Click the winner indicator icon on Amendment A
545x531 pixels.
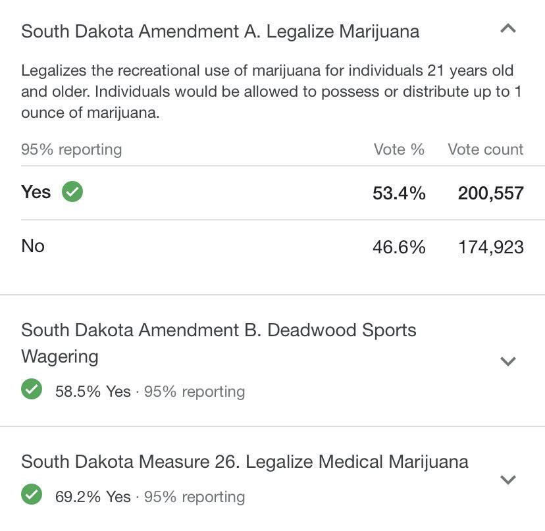pyautogui.click(x=73, y=191)
